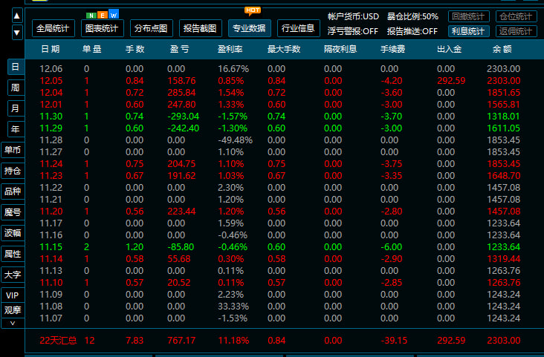Open 返佣统计 rebate statistics
544x357 pixels.
pyautogui.click(x=516, y=31)
